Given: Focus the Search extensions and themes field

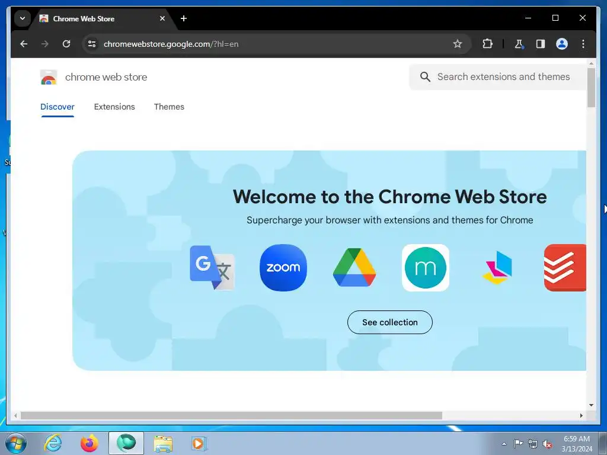Looking at the screenshot, I should [498, 76].
